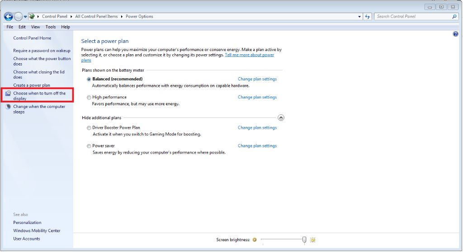Click Tell me more about power plans link
The image size is (463, 252).
click(250, 55)
